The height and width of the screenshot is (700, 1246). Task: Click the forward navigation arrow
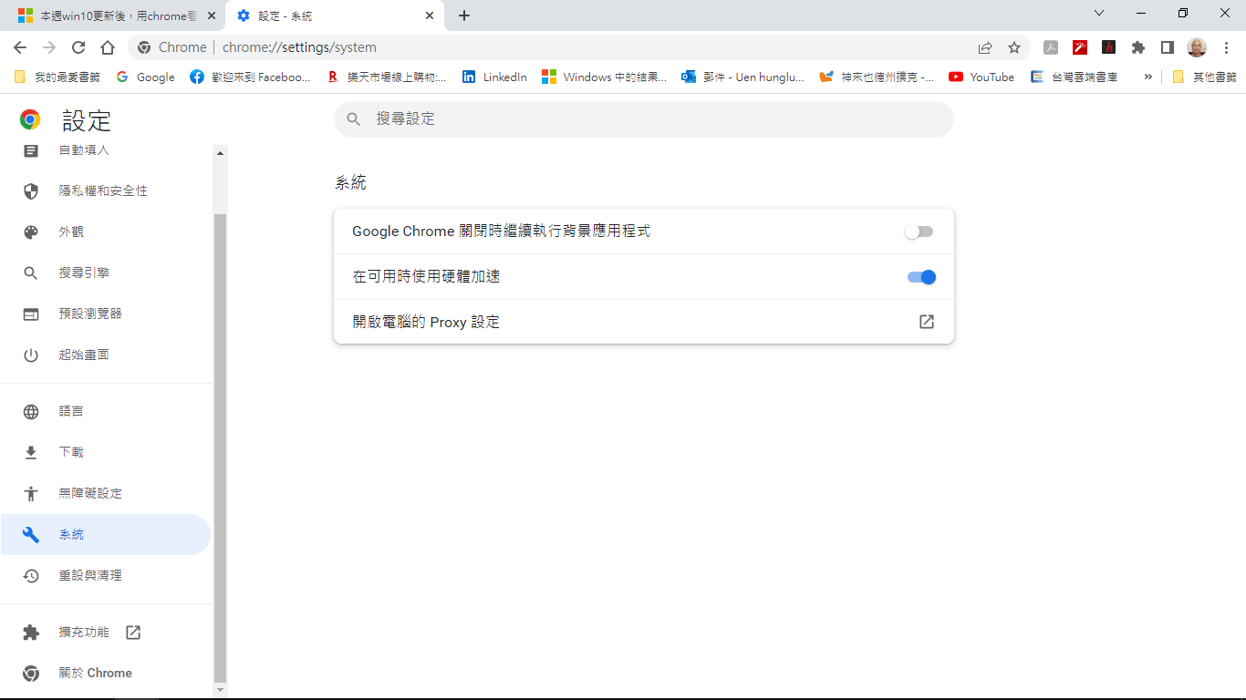[x=49, y=47]
